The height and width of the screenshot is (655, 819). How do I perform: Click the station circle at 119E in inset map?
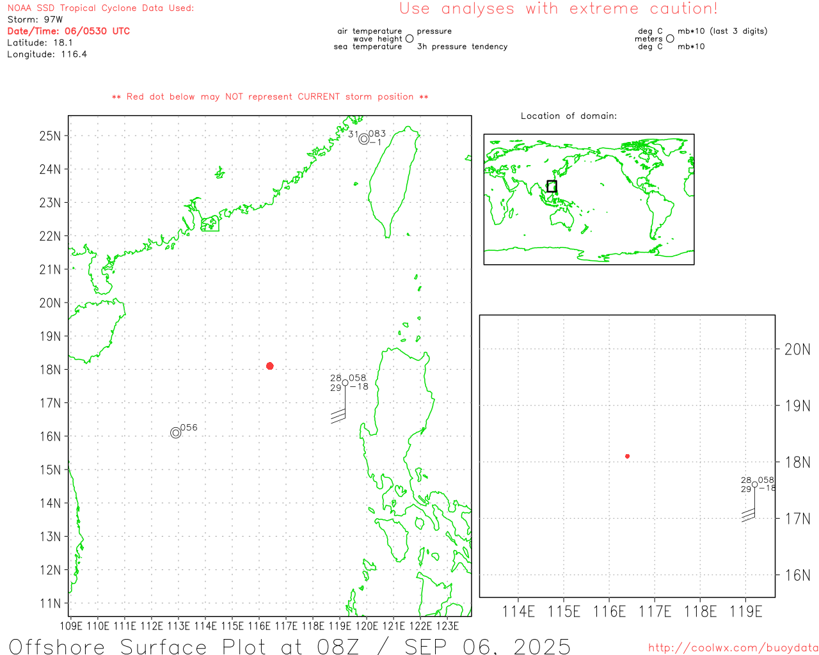point(755,485)
